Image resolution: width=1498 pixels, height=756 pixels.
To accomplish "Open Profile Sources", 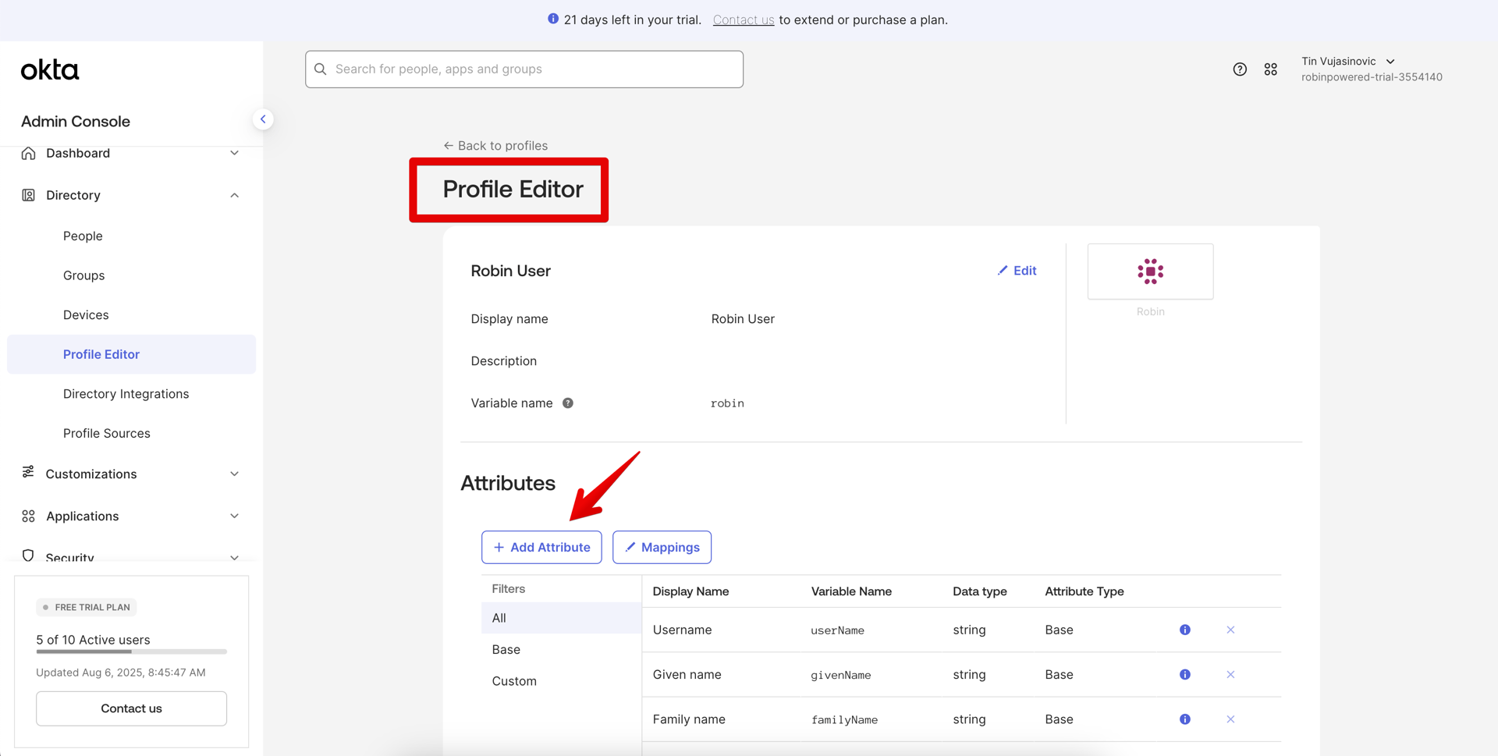I will (x=106, y=433).
